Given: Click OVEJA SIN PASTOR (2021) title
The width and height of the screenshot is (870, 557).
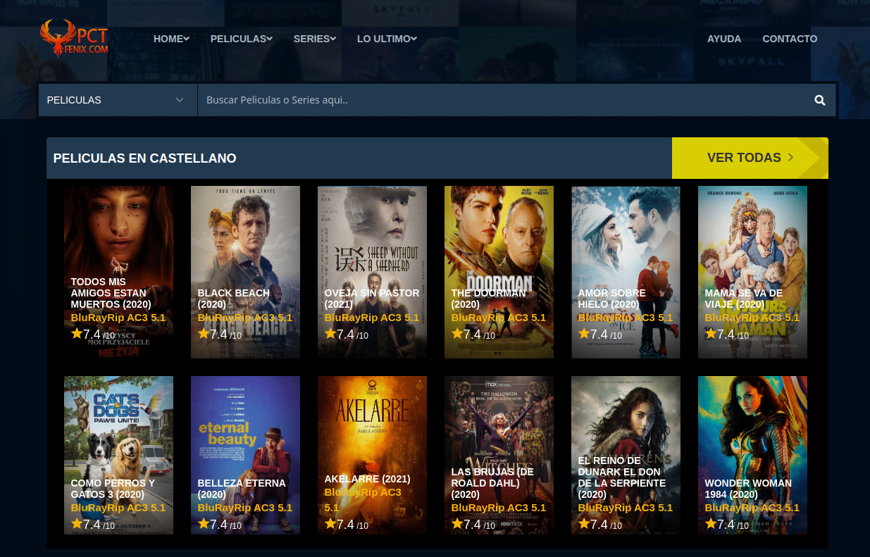Looking at the screenshot, I should (372, 299).
